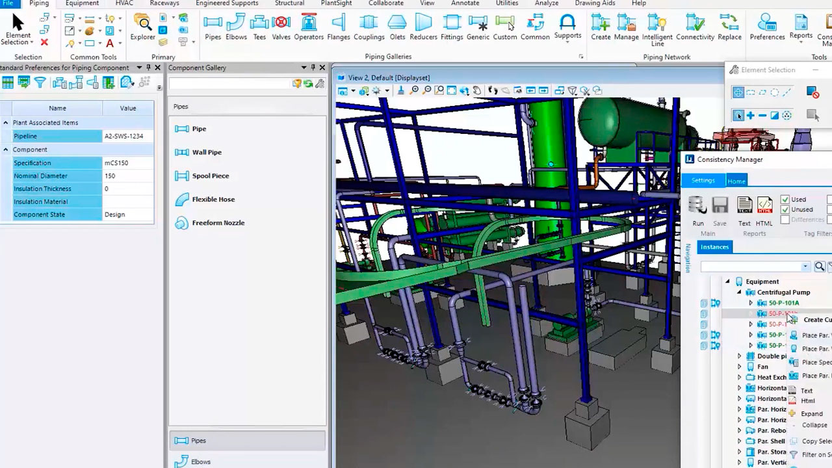The image size is (832, 468).
Task: Collapse the Centrifugal Pump tree node
Action: click(739, 292)
